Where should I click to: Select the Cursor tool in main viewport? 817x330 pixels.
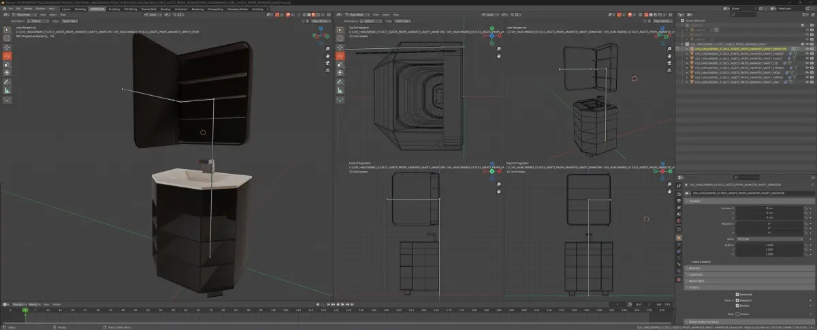(7, 39)
